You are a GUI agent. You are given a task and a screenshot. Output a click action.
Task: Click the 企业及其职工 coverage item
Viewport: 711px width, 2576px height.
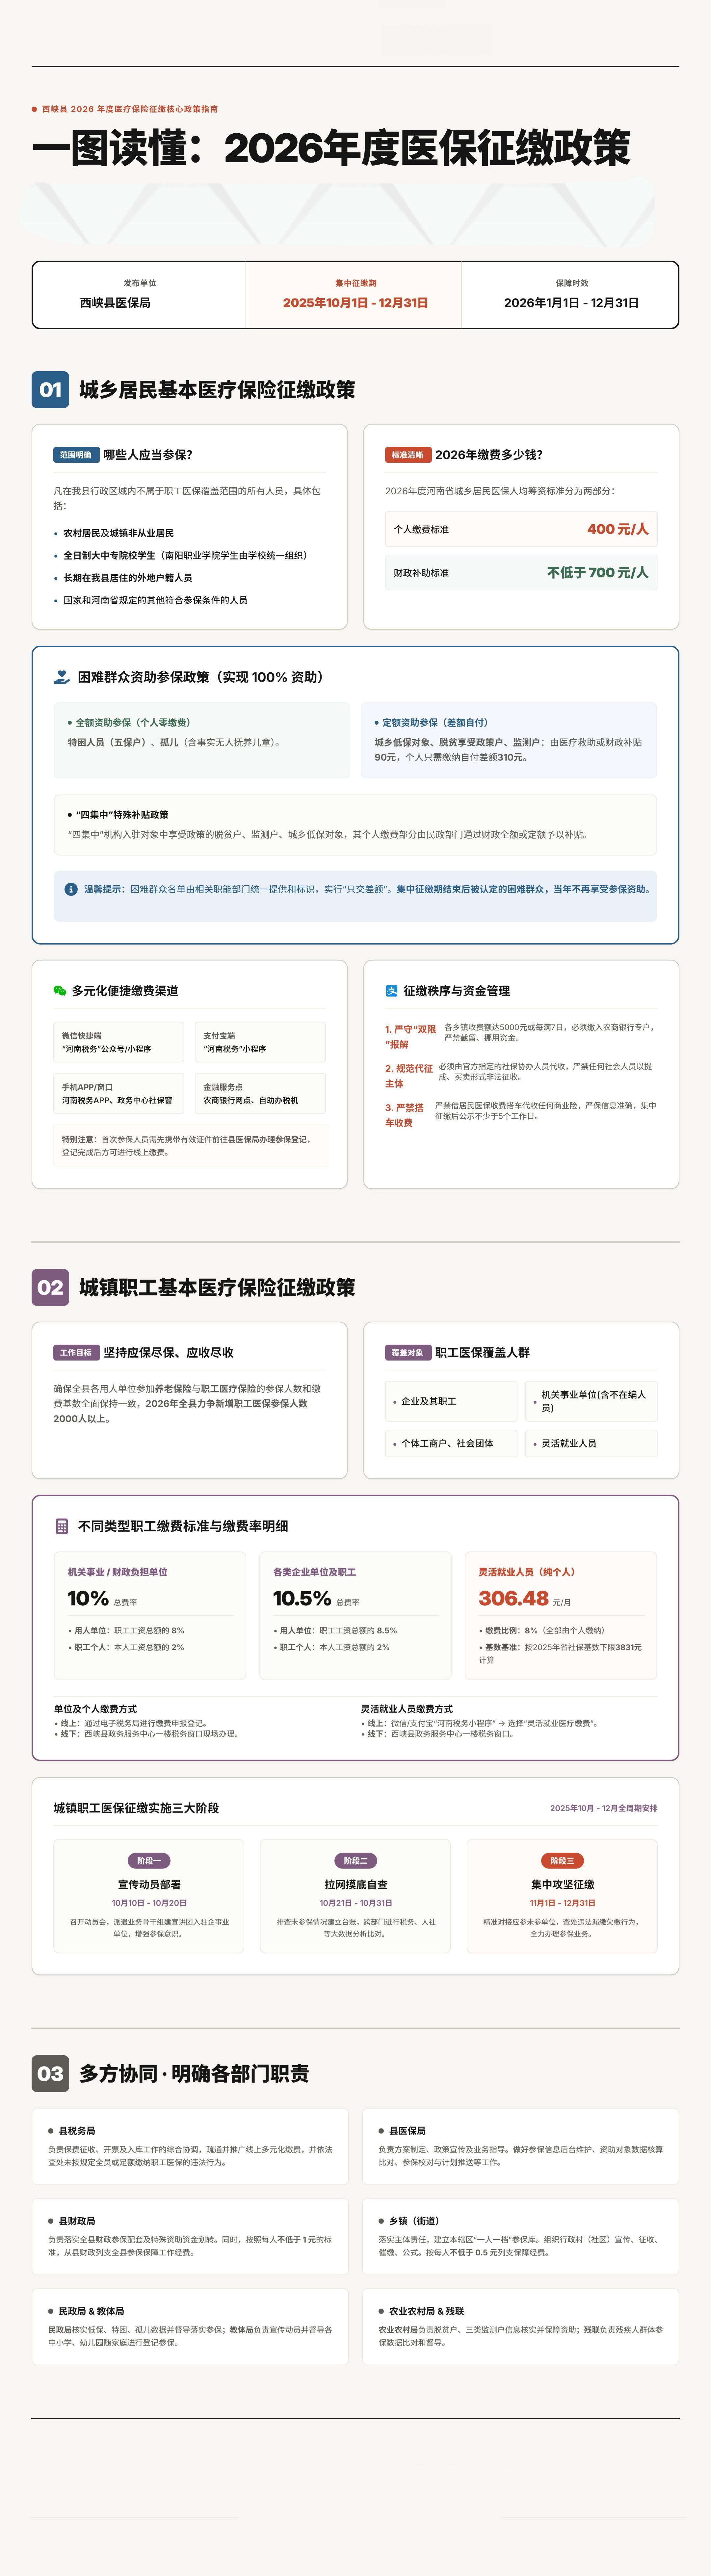click(x=451, y=1401)
